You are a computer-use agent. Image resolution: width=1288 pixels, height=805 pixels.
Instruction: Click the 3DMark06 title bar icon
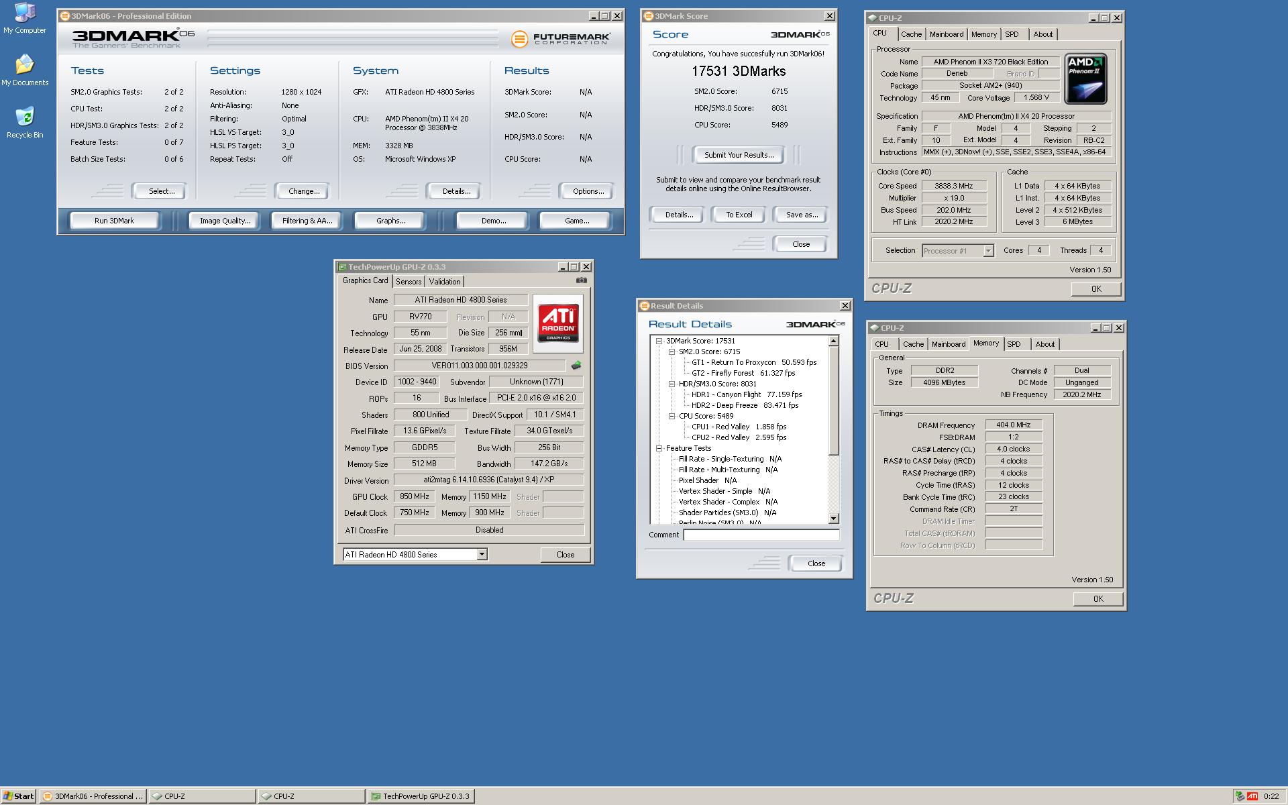[x=65, y=16]
